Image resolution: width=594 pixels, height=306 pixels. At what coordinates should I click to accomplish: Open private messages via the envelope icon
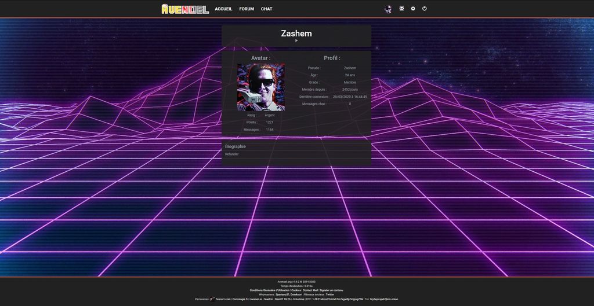coord(401,9)
